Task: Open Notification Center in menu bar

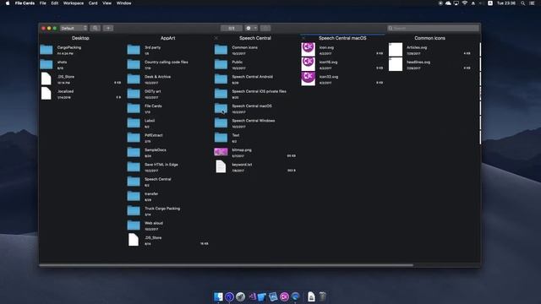Action: (x=533, y=3)
